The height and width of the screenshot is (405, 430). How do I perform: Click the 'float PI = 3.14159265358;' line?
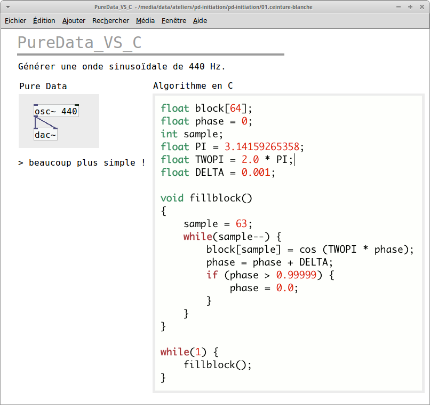tap(232, 146)
